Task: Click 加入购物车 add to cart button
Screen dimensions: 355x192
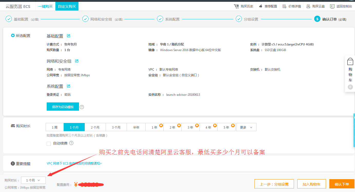Action: coord(311,184)
